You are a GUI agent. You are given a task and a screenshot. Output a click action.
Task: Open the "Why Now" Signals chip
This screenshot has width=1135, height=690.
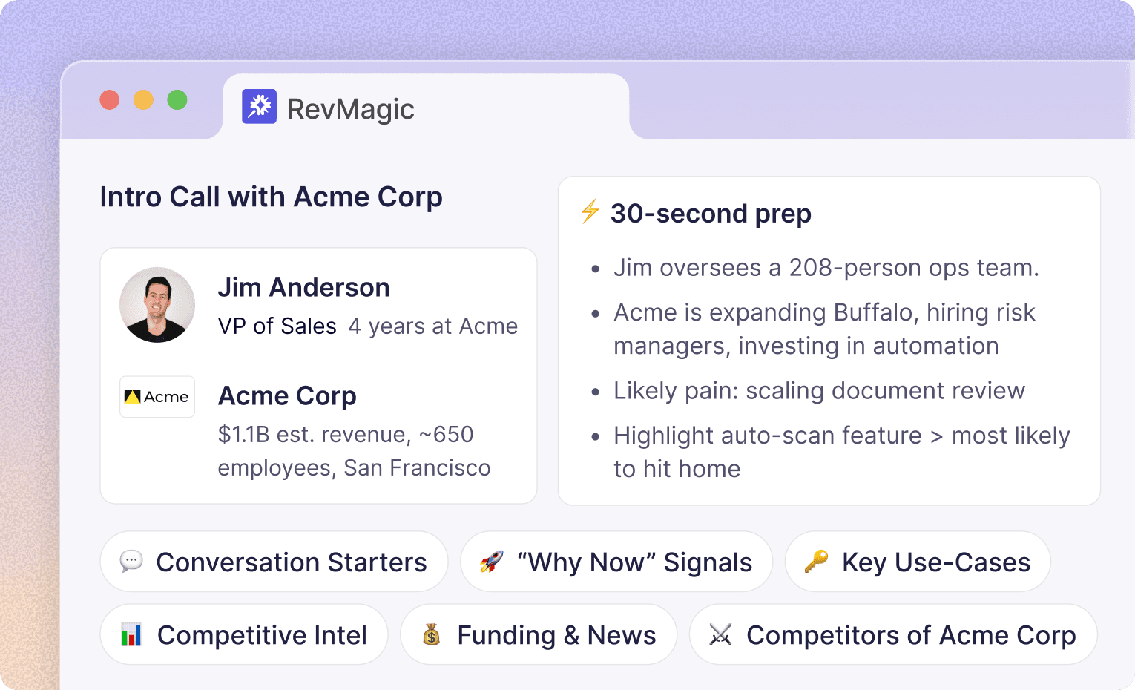pos(616,562)
